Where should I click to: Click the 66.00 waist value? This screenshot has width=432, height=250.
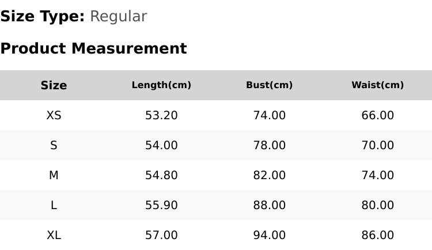(378, 115)
